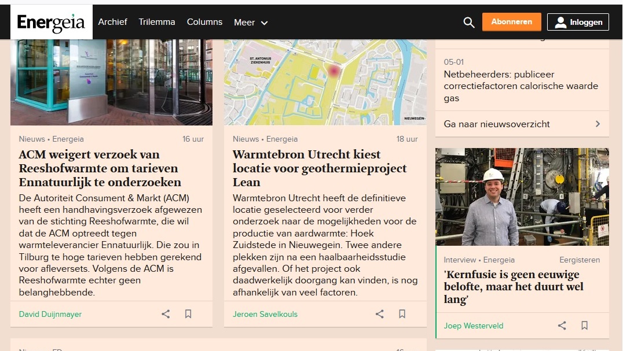Click the Warmtebron Utrecht summary paragraph
The image size is (623, 351).
[325, 245]
